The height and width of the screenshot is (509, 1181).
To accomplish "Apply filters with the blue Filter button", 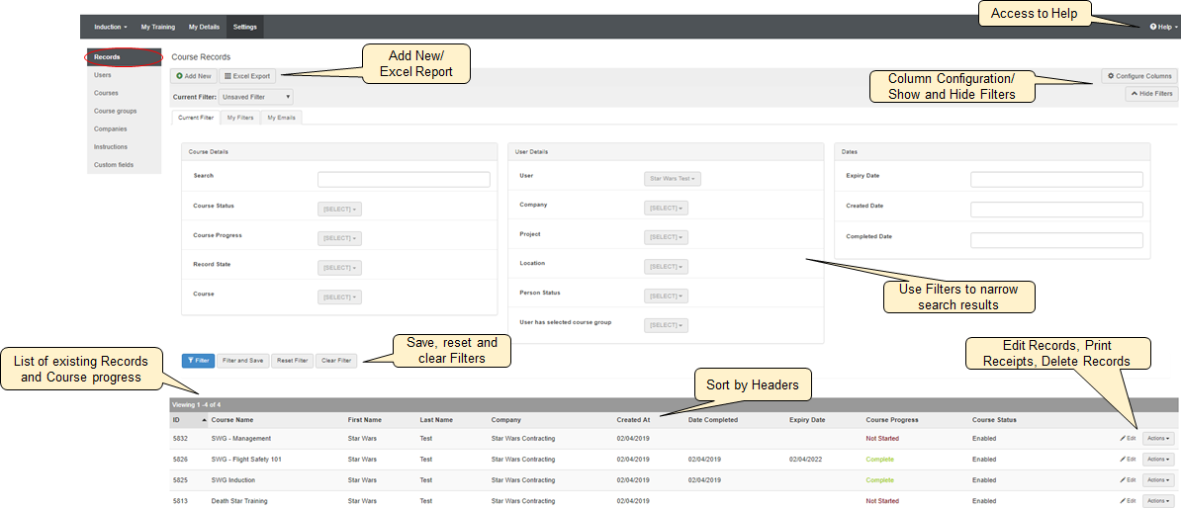I will [x=198, y=361].
